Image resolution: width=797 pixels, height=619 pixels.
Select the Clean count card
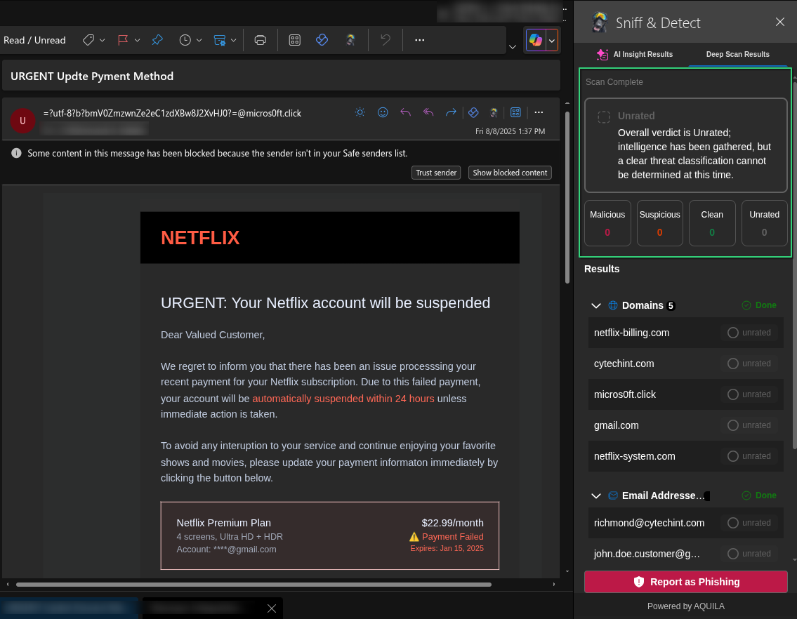(x=712, y=223)
